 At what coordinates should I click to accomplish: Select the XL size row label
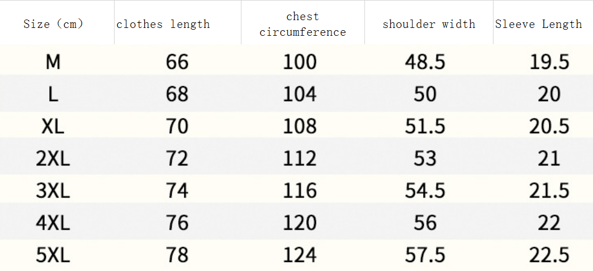tap(53, 126)
